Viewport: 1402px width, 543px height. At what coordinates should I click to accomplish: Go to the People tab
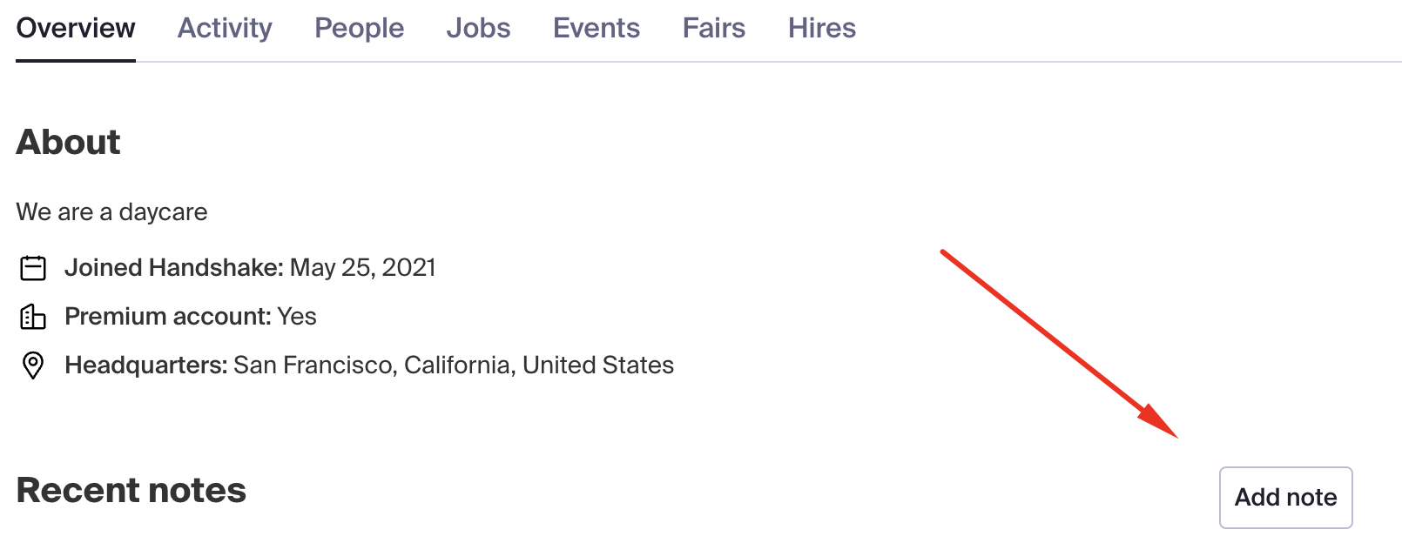359,28
